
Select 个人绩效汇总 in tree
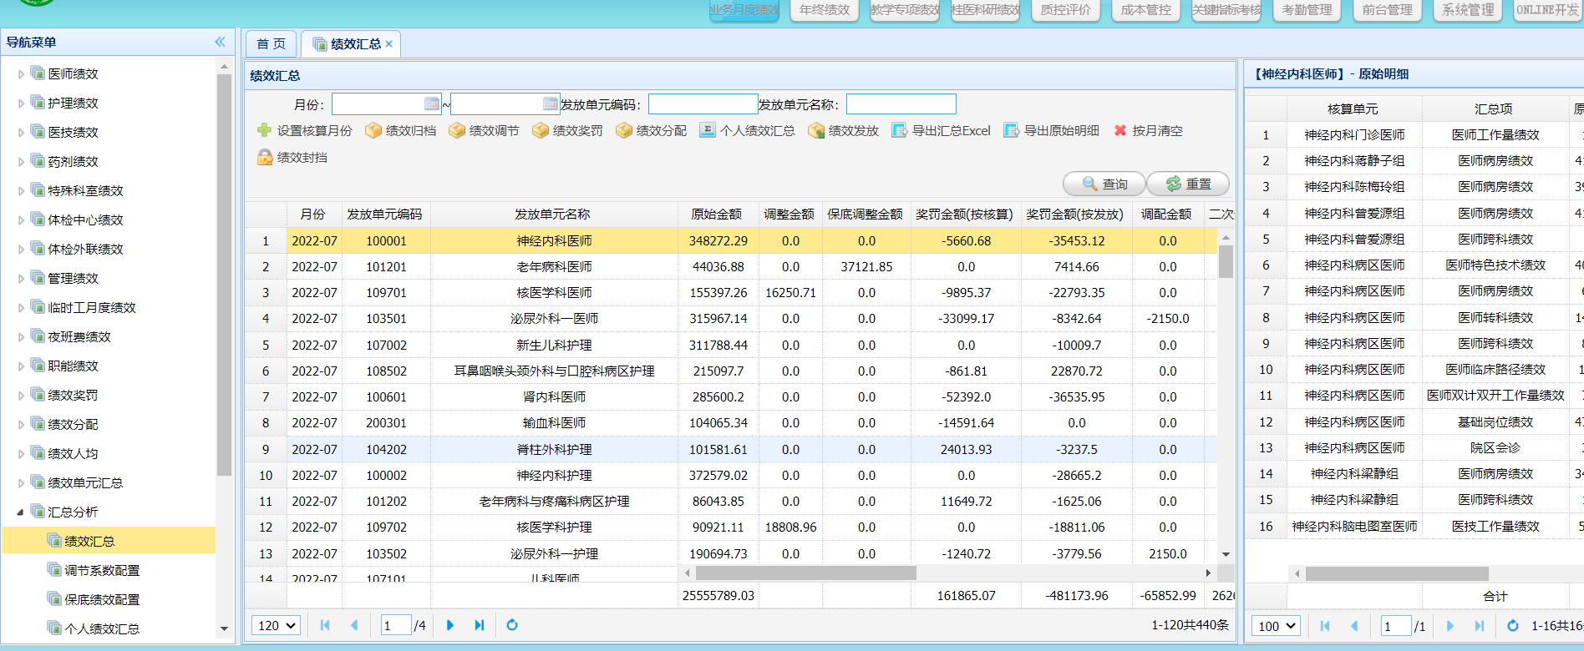click(x=102, y=629)
